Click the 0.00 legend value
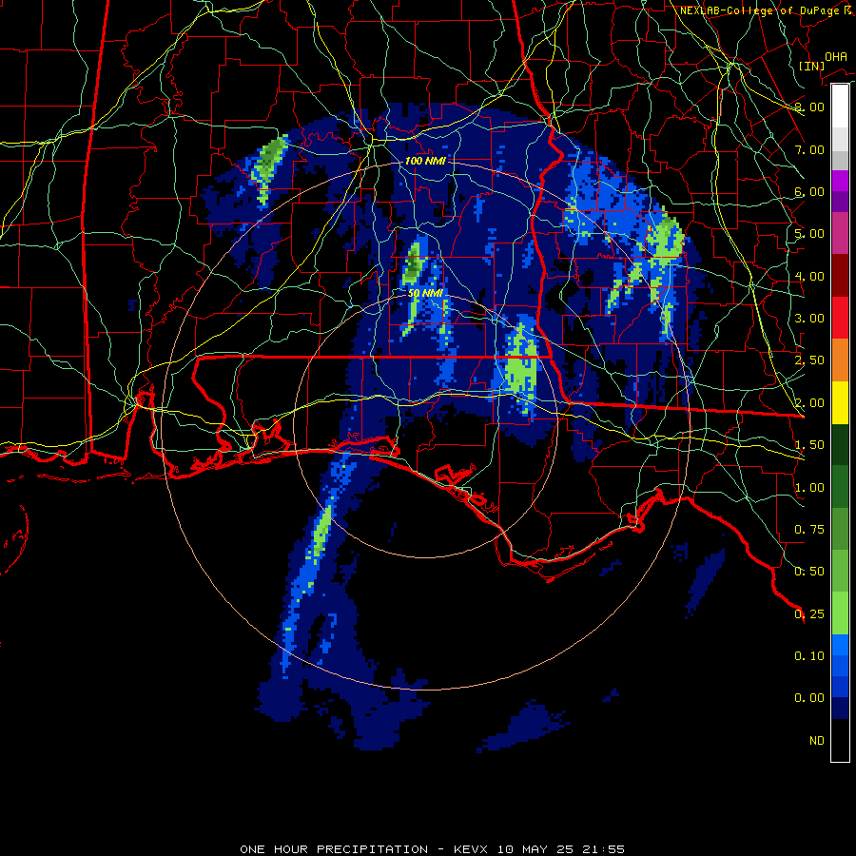Image resolution: width=856 pixels, height=856 pixels. point(809,698)
